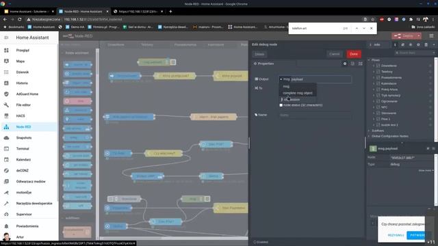
Task: Show node description settings icon in Properties
Action: point(345,64)
